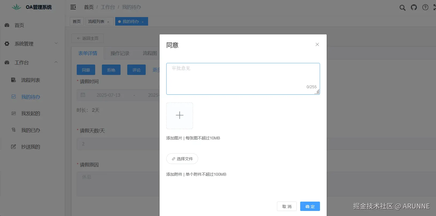Click the edit icon next to 抄送我的
Image resolution: width=436 pixels, height=216 pixels.
coord(13,147)
